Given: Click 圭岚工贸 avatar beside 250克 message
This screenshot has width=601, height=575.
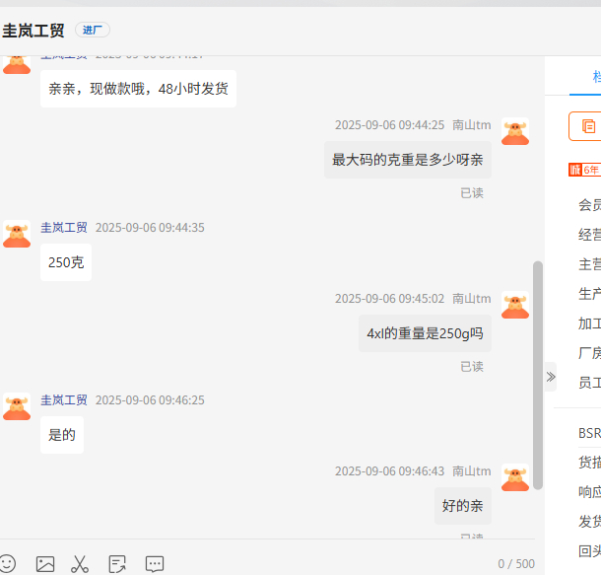Looking at the screenshot, I should [x=17, y=234].
